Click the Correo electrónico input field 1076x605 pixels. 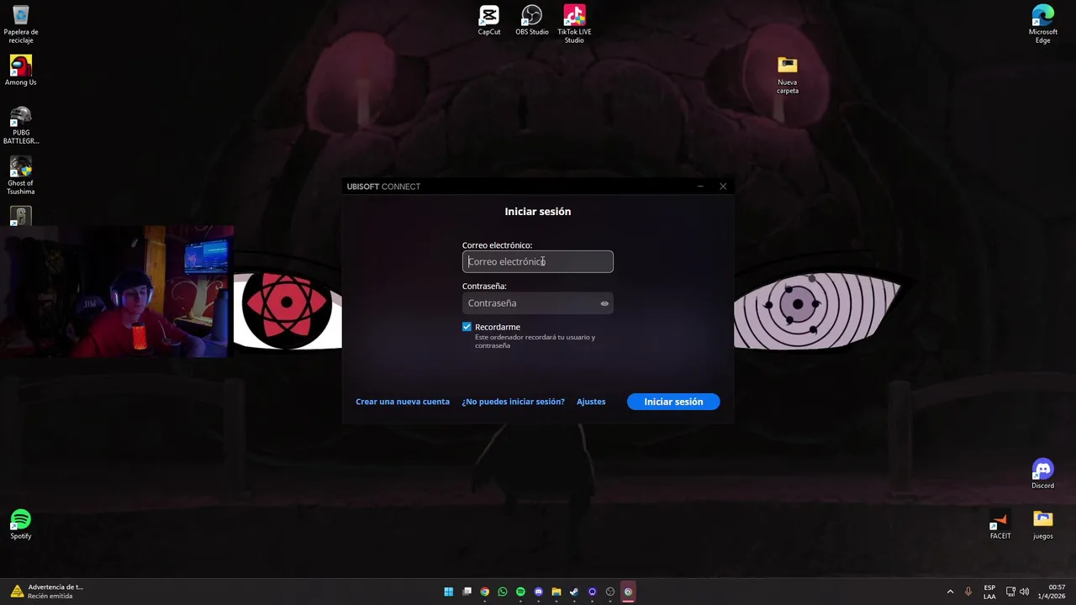(x=538, y=261)
